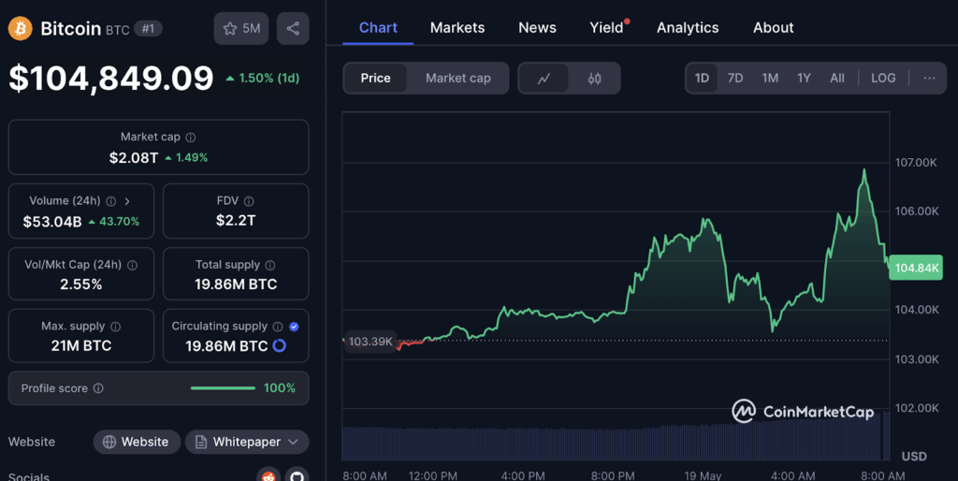This screenshot has width=958, height=481.
Task: Select the line chart view icon
Action: tap(544, 79)
